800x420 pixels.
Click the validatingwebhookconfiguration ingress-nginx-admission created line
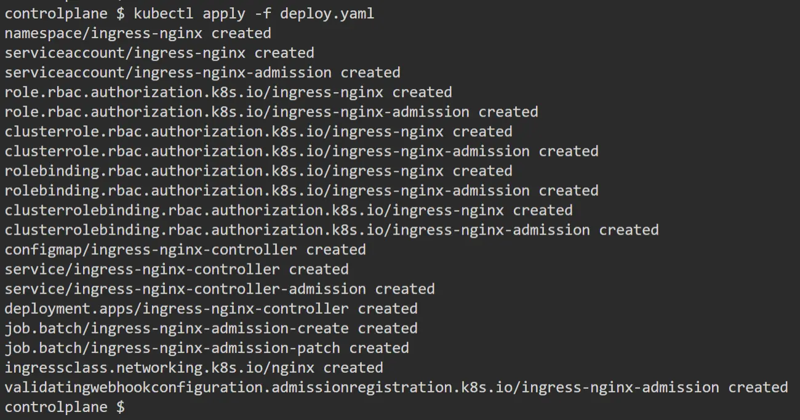[x=396, y=387]
